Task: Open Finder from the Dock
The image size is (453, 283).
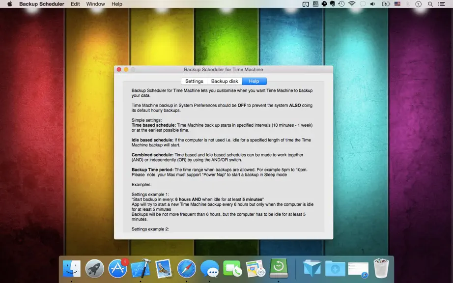Action: coord(71,268)
